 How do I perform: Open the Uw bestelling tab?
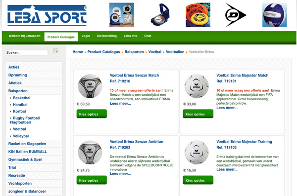point(106,36)
